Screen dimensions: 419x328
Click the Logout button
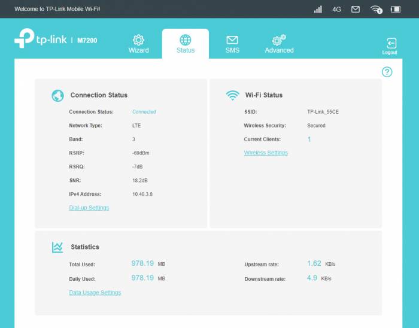pyautogui.click(x=390, y=47)
